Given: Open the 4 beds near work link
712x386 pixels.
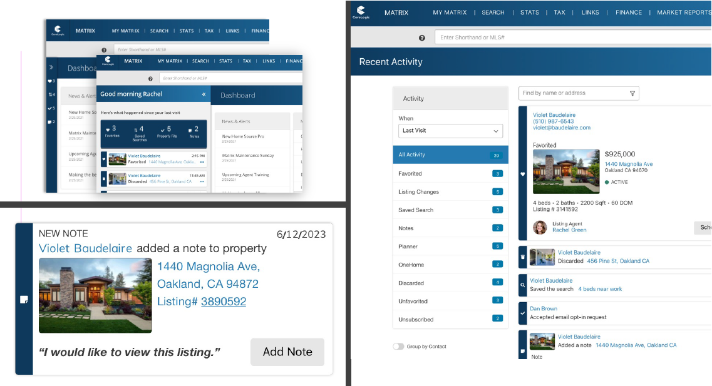Looking at the screenshot, I should [600, 289].
